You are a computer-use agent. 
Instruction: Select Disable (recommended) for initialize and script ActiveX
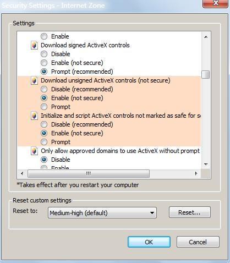point(44,124)
